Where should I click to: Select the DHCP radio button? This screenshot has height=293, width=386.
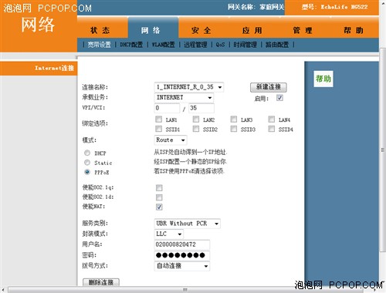(x=87, y=153)
